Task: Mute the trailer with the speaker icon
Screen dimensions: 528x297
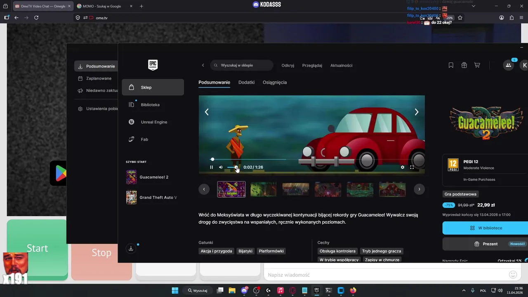Action: click(221, 167)
